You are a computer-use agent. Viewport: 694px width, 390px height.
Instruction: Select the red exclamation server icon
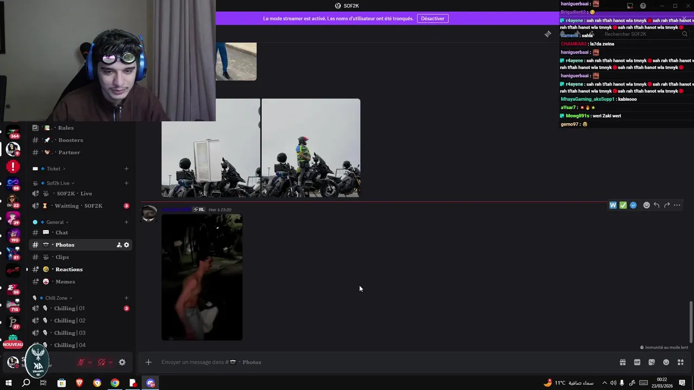pos(13,167)
